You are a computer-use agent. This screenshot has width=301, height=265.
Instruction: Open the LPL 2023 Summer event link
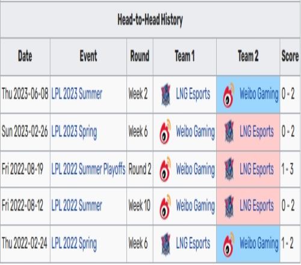[x=76, y=94]
